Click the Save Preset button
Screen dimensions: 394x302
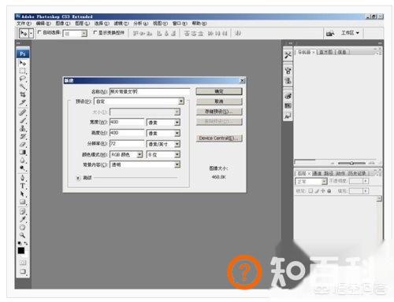point(219,112)
